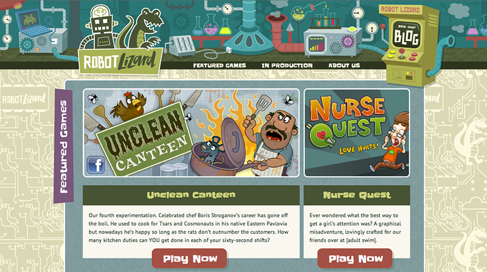Click the Nurse Quest title heading
This screenshot has height=272, width=487.
(x=357, y=195)
